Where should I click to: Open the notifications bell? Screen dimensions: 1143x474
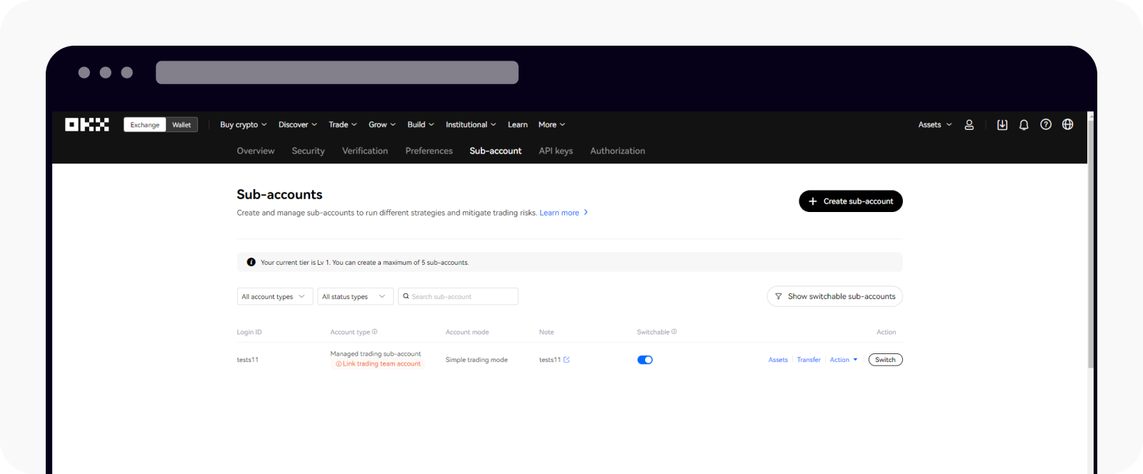coord(1024,125)
